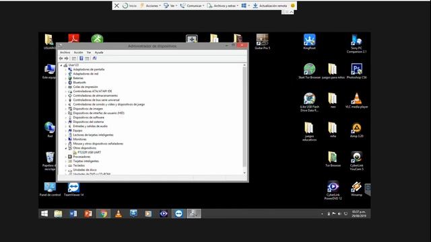Click the scroll down arrow in device list
This screenshot has height=242, width=431.
click(244, 173)
